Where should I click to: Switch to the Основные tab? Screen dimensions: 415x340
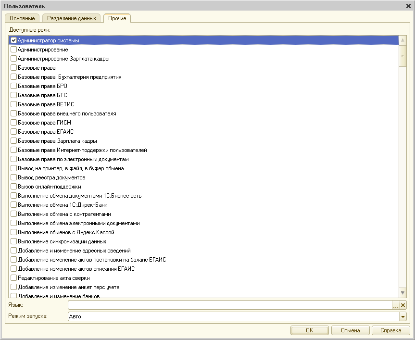22,18
